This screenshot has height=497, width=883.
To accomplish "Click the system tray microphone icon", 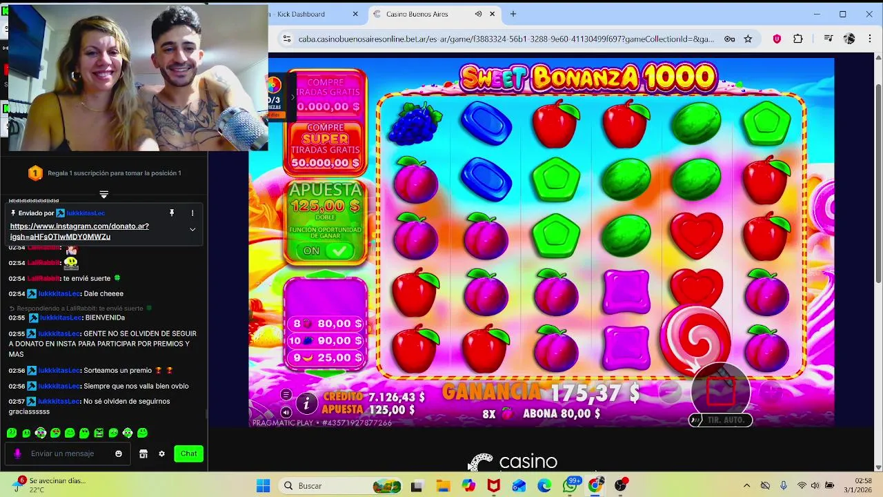I will point(783,486).
